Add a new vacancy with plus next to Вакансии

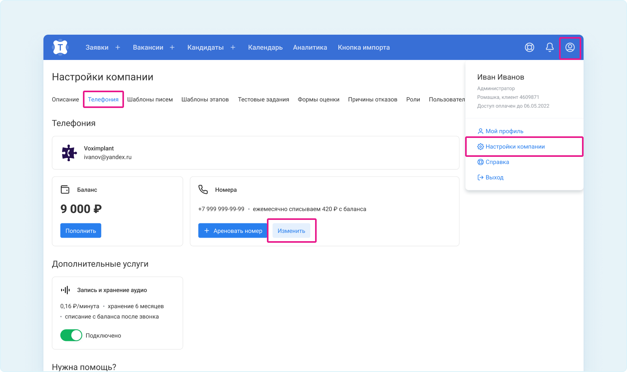[172, 47]
